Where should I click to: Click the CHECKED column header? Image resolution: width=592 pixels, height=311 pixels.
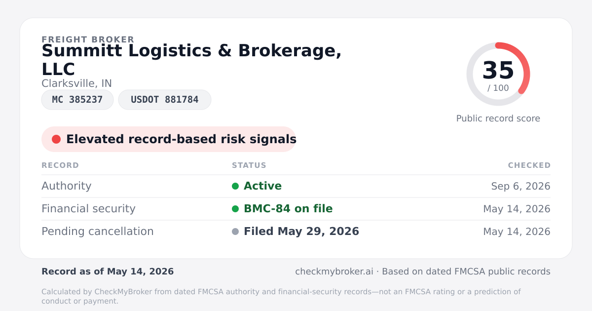tap(529, 165)
